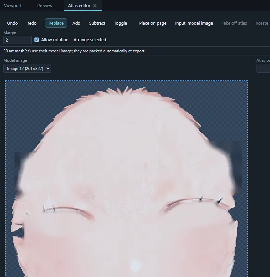This screenshot has width=270, height=277.
Task: Click Place on page
Action: click(x=153, y=23)
